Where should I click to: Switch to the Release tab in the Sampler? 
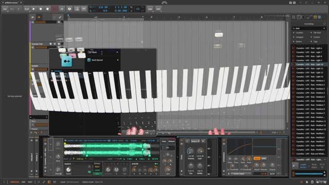pos(171,142)
